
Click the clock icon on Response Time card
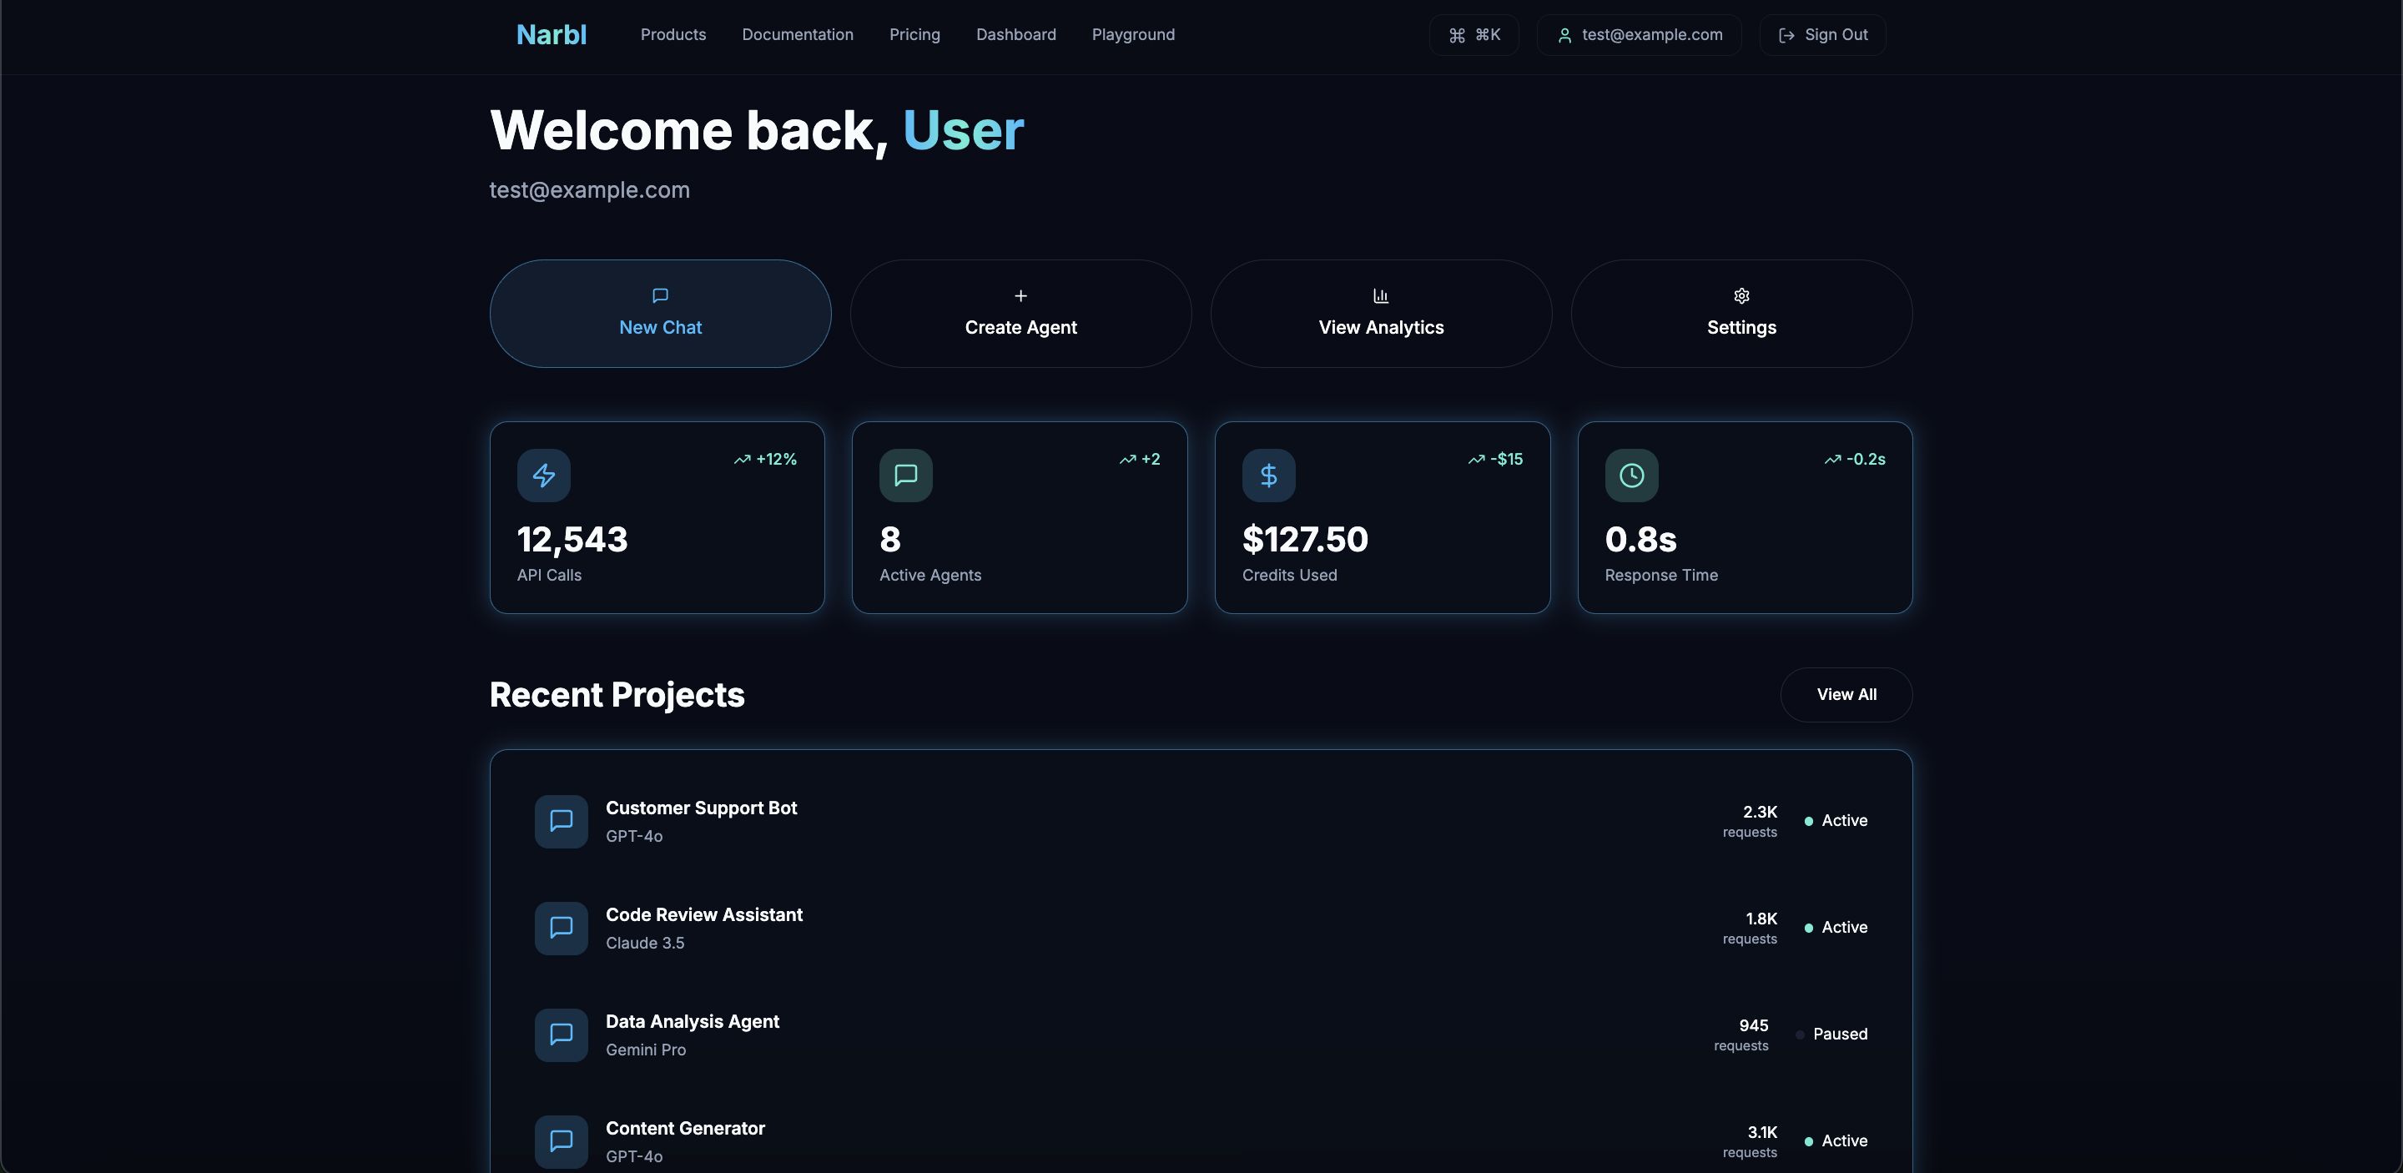point(1631,475)
